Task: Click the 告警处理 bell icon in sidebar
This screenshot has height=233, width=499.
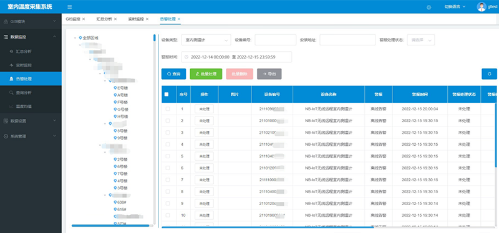Action: [11, 79]
